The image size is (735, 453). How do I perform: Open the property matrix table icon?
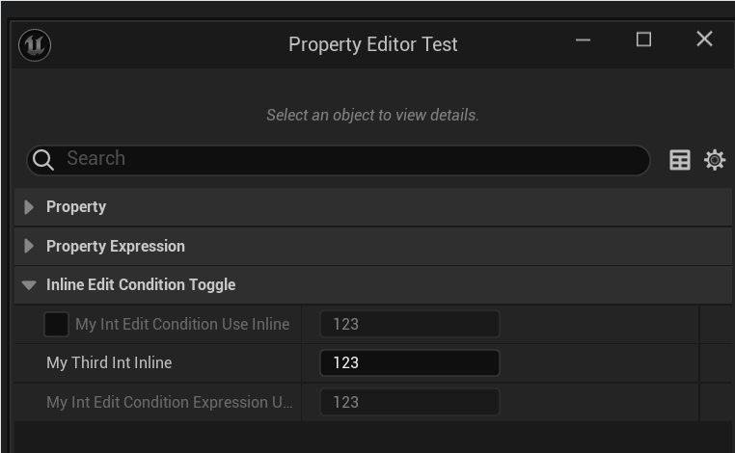point(680,160)
